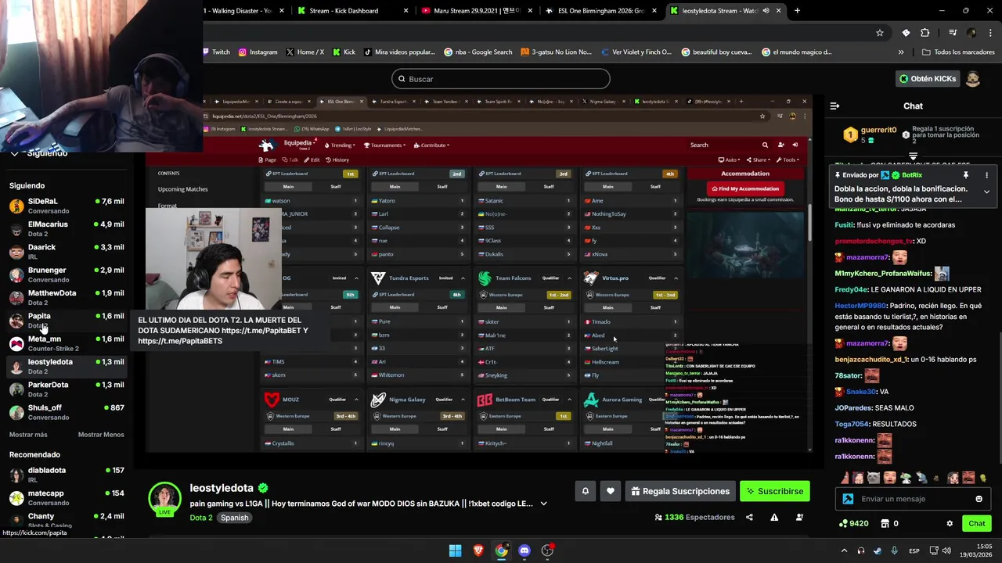Image resolution: width=1002 pixels, height=563 pixels.
Task: Open the browser extensions puzzle icon
Action: (925, 33)
